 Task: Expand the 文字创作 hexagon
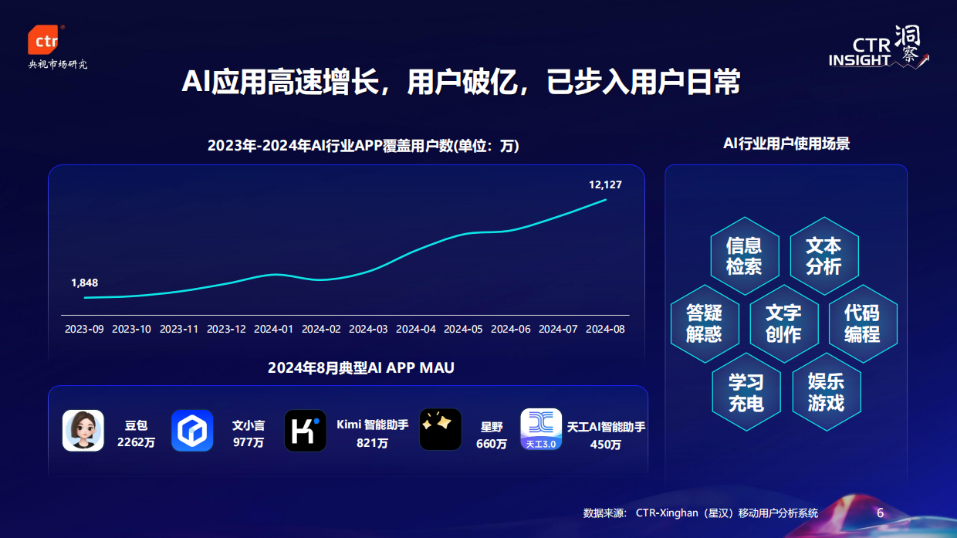[x=784, y=324]
